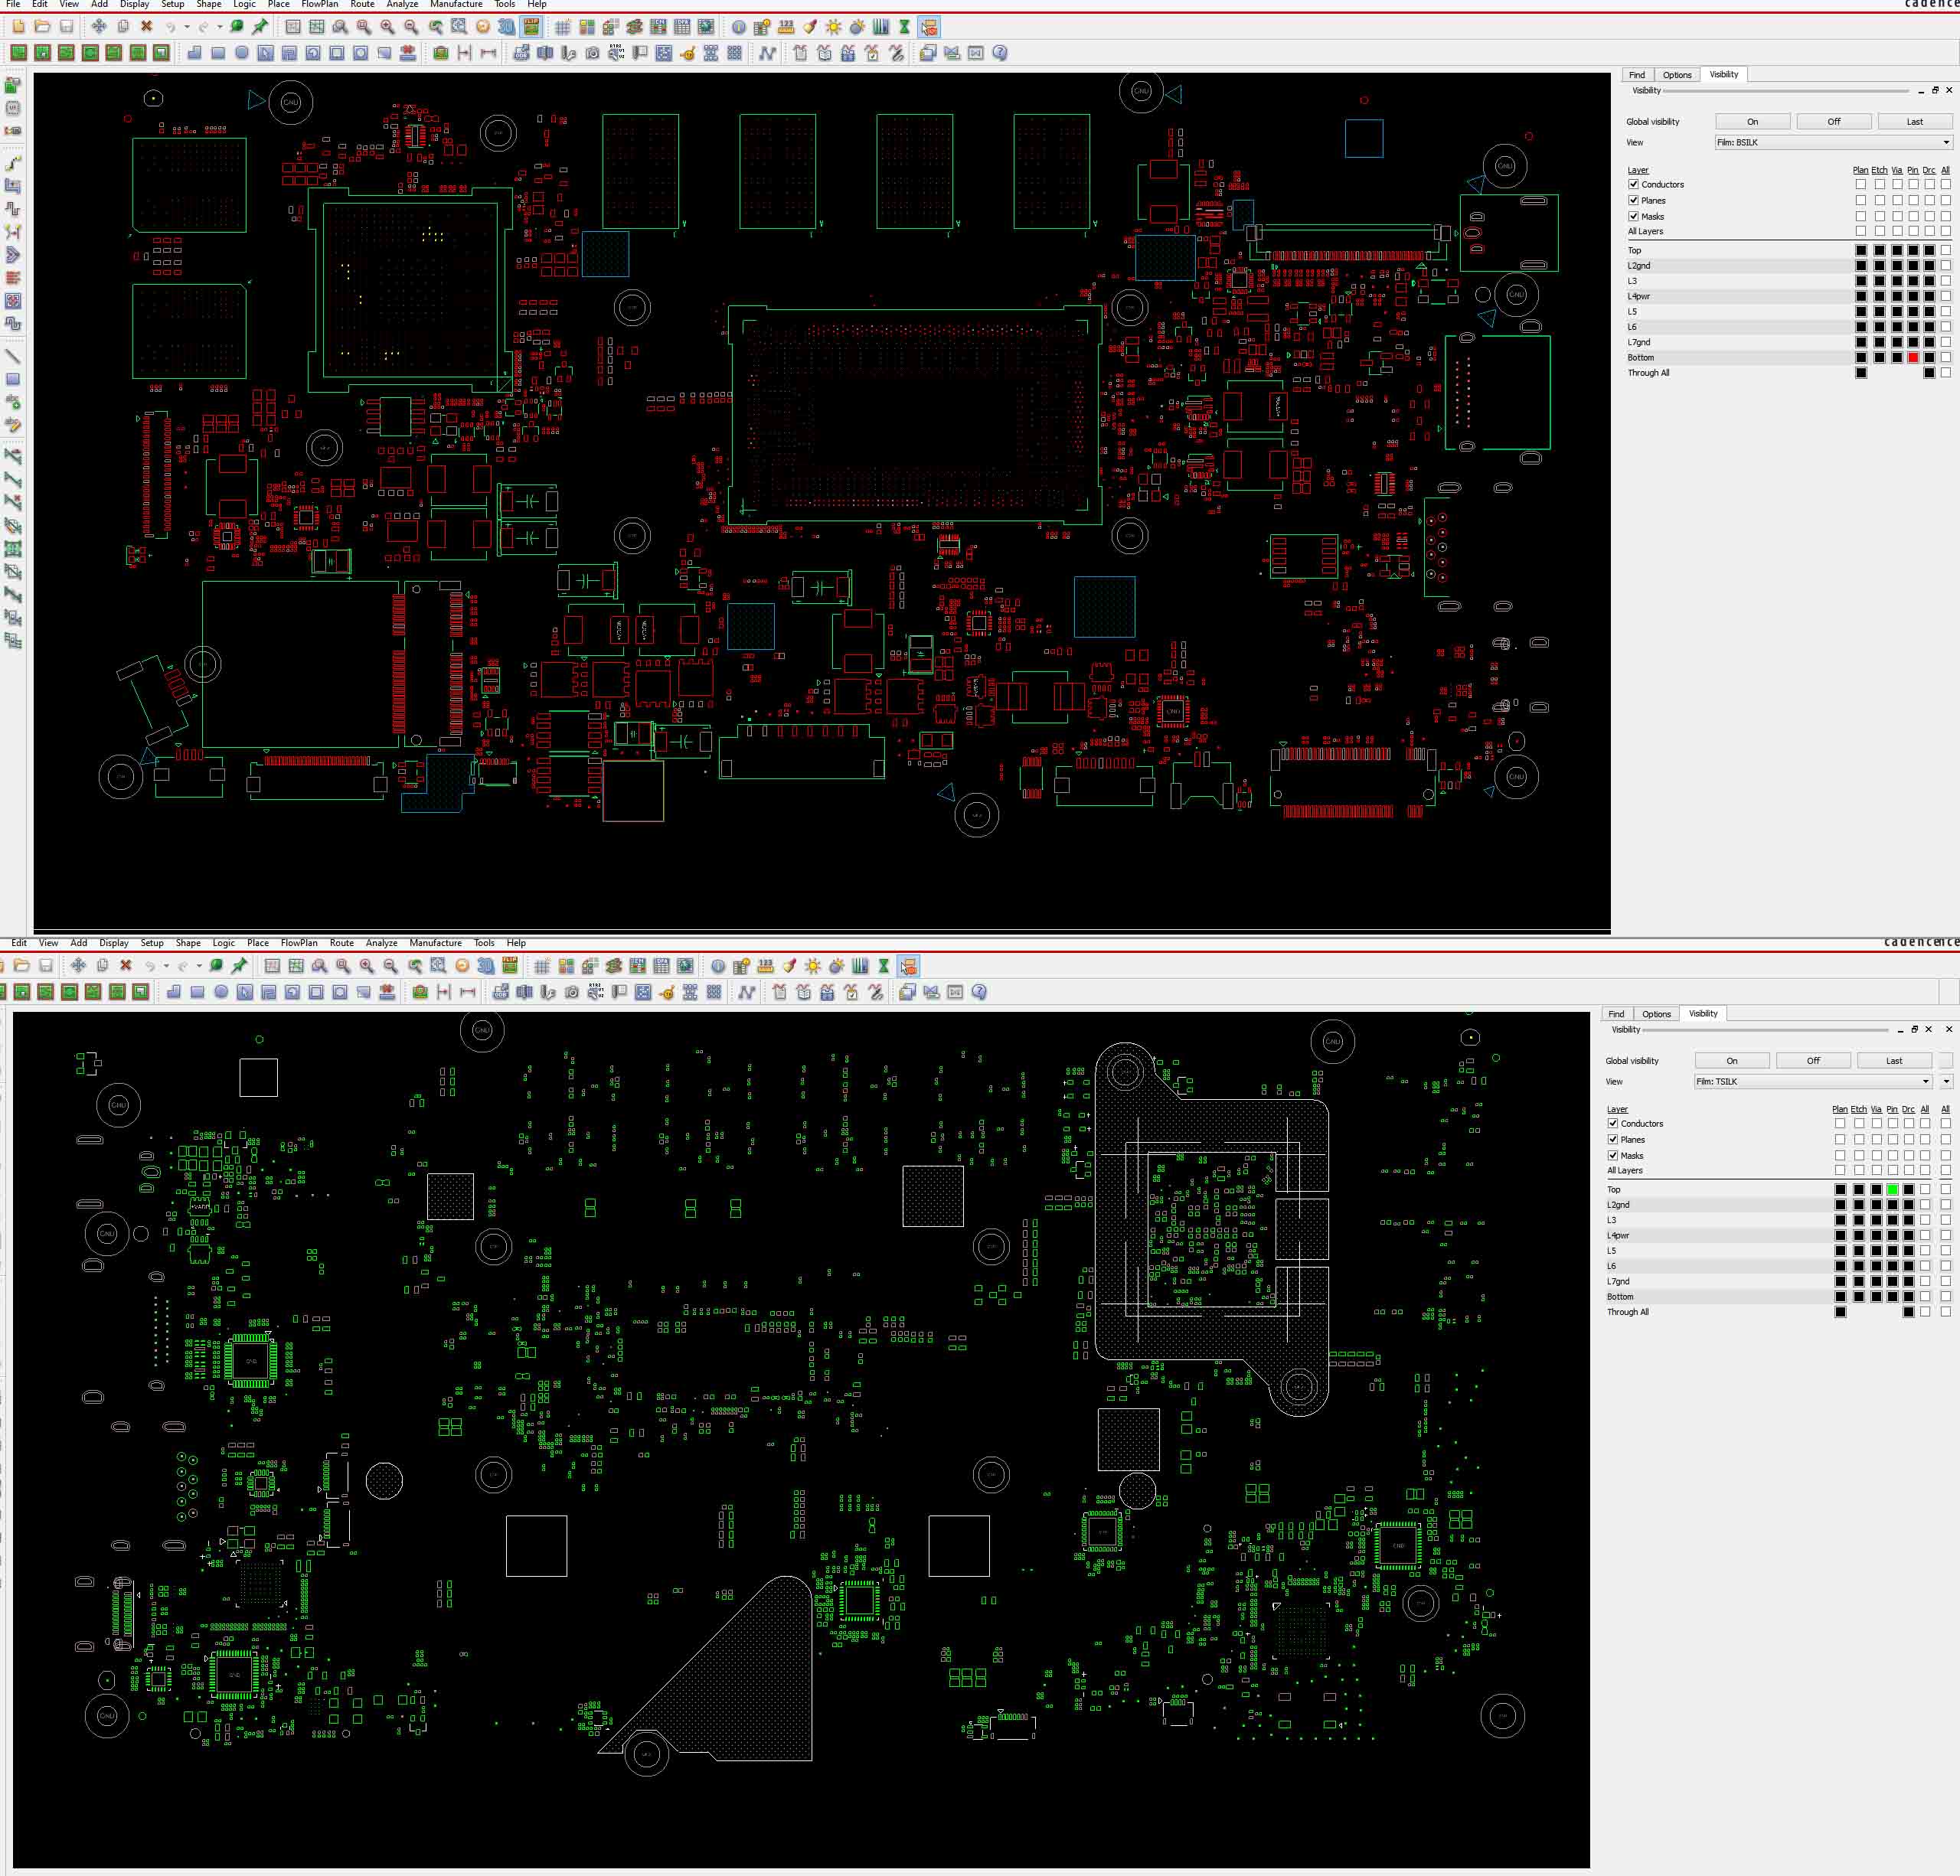Open the Film: TSILK view dropdown

(x=1812, y=1082)
